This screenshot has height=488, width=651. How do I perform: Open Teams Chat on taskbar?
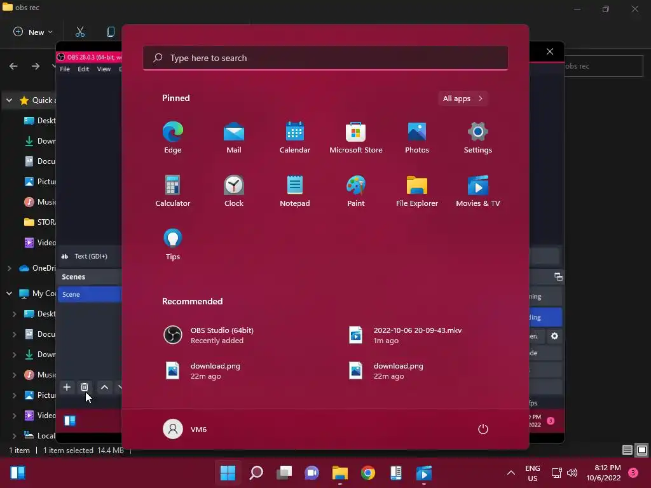[x=312, y=473]
